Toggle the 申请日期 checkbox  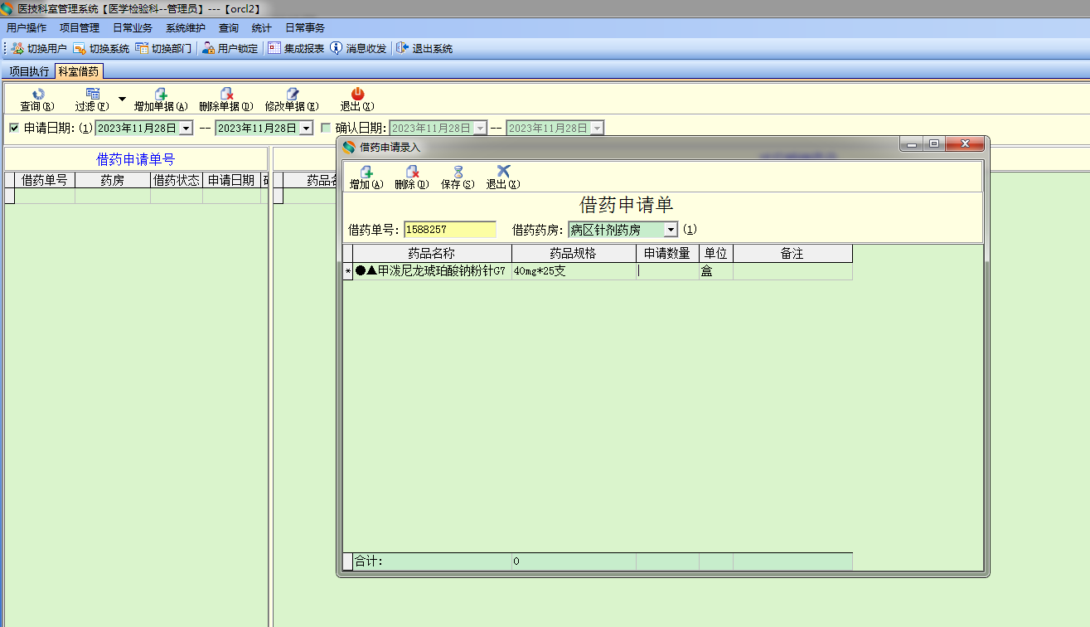coord(13,128)
